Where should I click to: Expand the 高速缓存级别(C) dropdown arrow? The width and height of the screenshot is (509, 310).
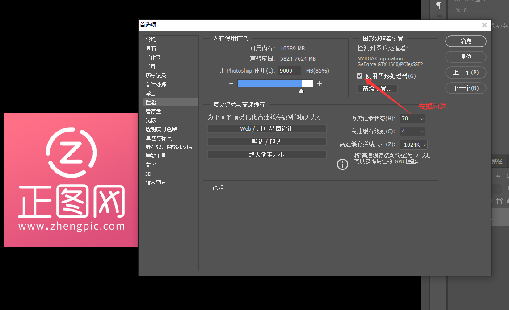click(x=421, y=132)
